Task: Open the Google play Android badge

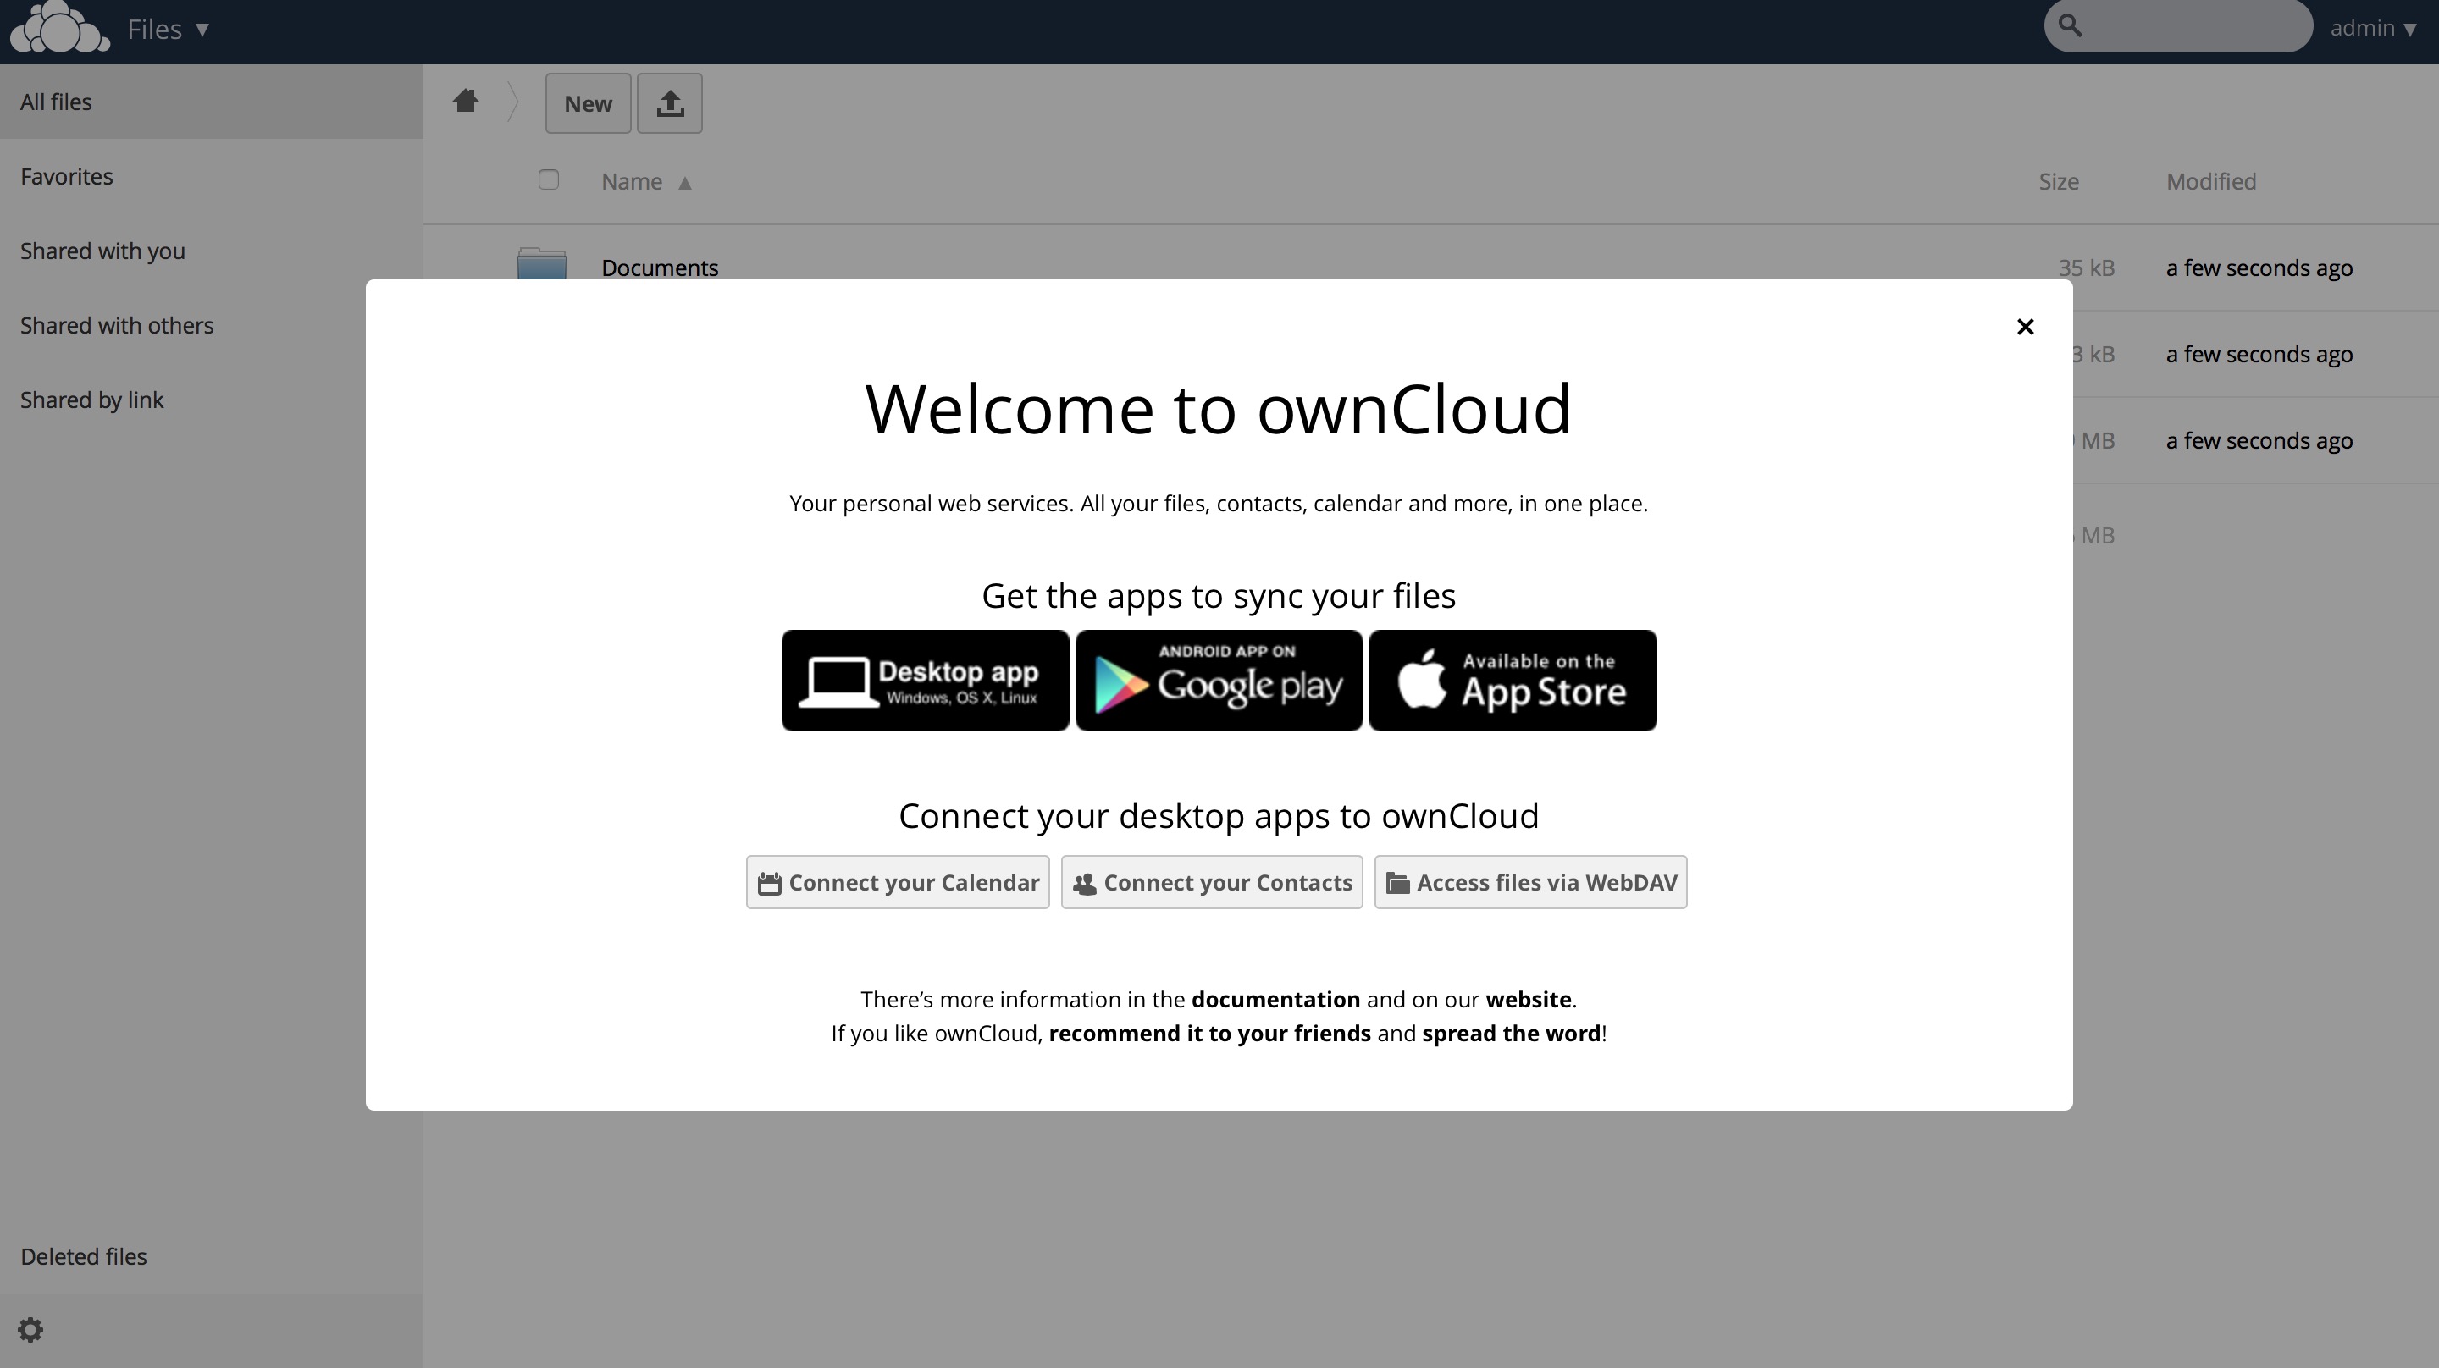Action: [x=1219, y=681]
